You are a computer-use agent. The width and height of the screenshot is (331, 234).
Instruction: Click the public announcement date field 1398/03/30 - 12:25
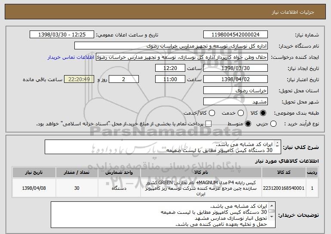(62, 35)
